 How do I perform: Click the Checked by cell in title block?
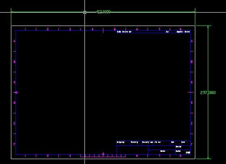click(x=136, y=143)
